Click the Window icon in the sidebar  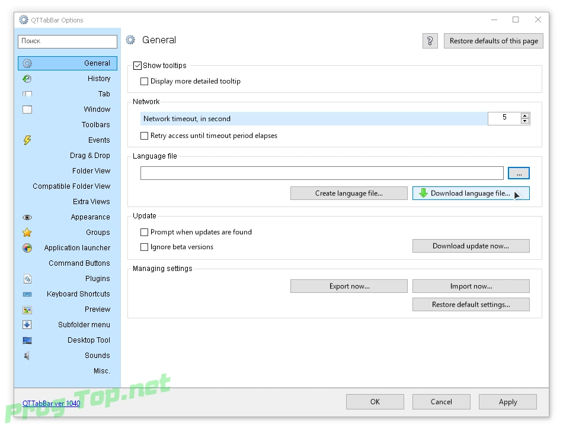[x=27, y=109]
